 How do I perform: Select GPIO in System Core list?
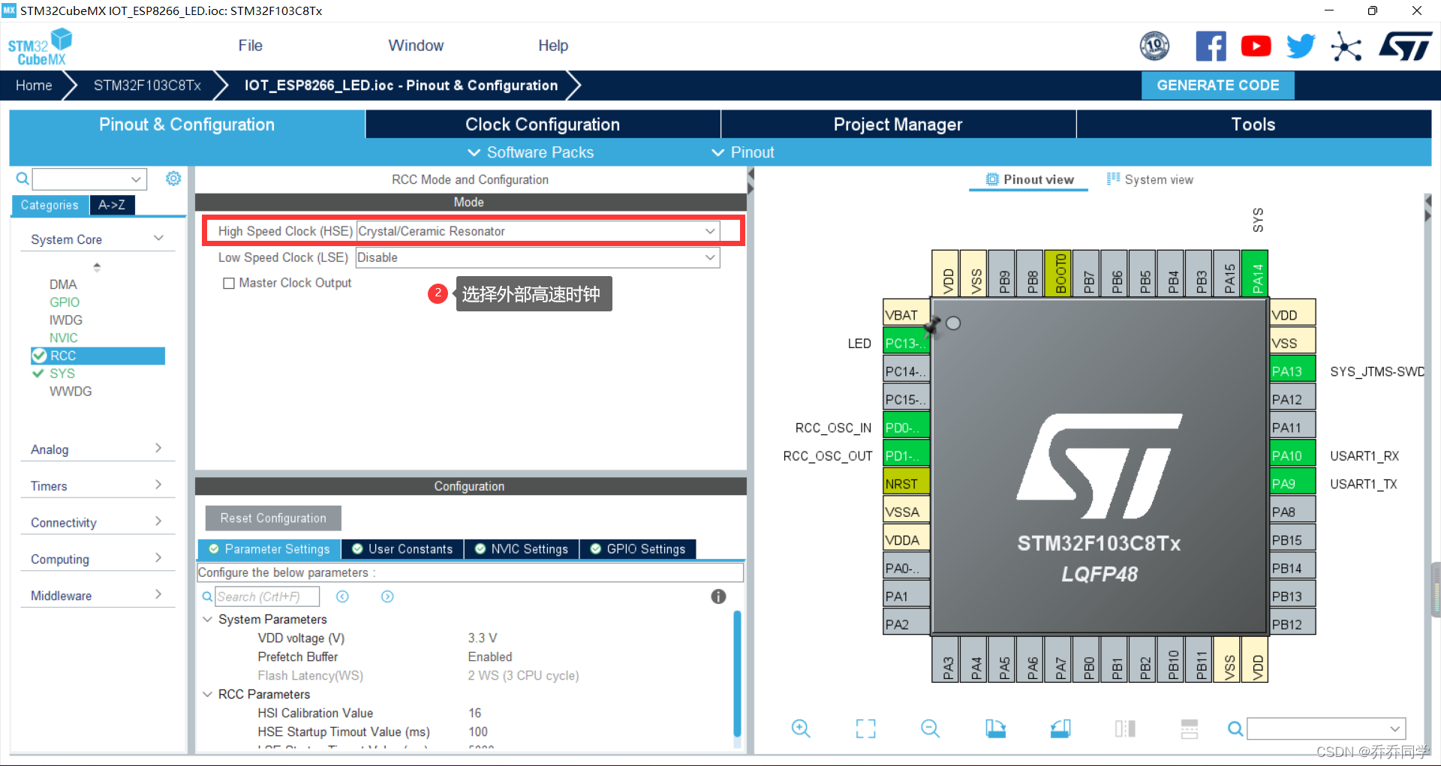tap(65, 302)
